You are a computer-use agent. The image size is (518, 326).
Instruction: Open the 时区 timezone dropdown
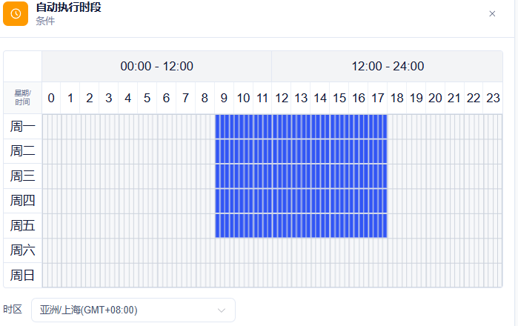click(133, 310)
